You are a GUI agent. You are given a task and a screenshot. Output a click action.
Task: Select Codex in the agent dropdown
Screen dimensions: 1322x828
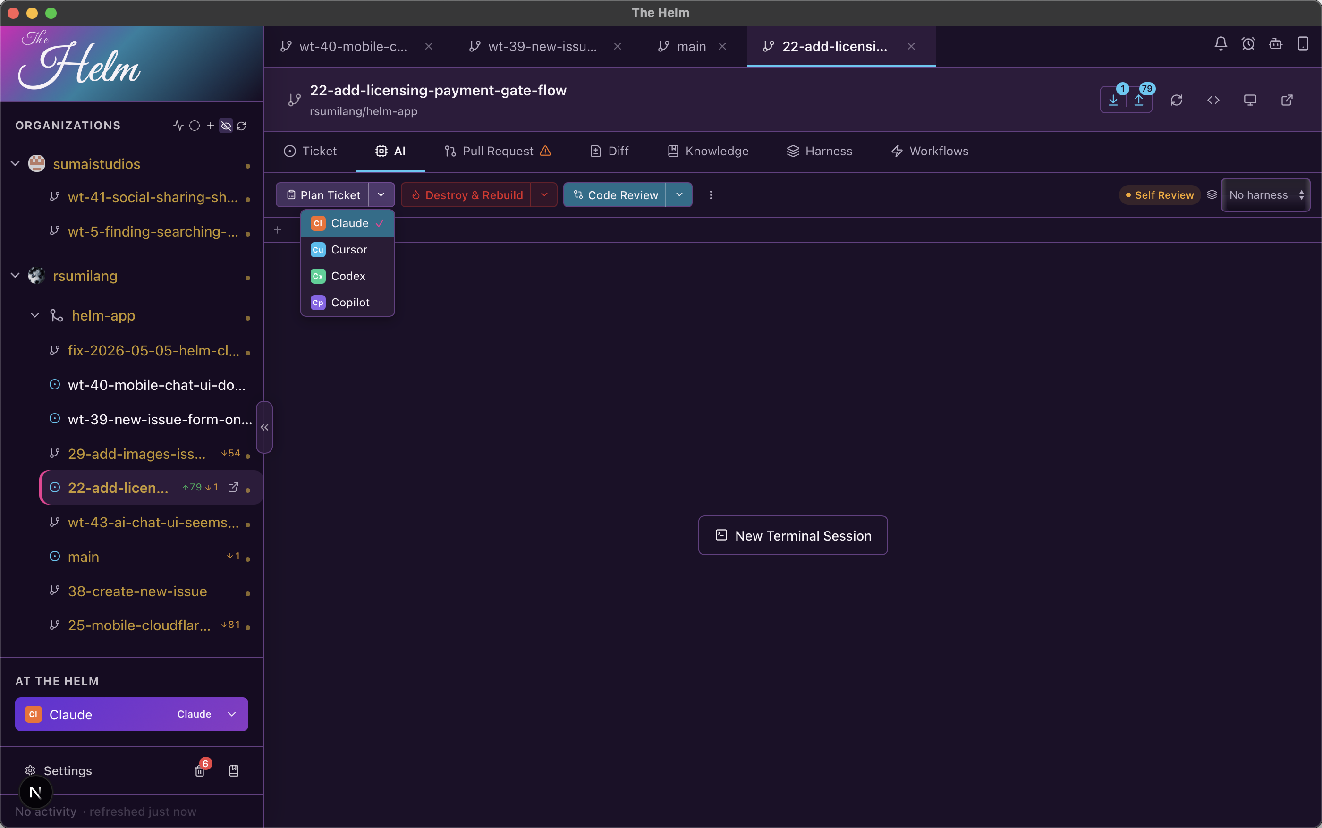coord(348,276)
